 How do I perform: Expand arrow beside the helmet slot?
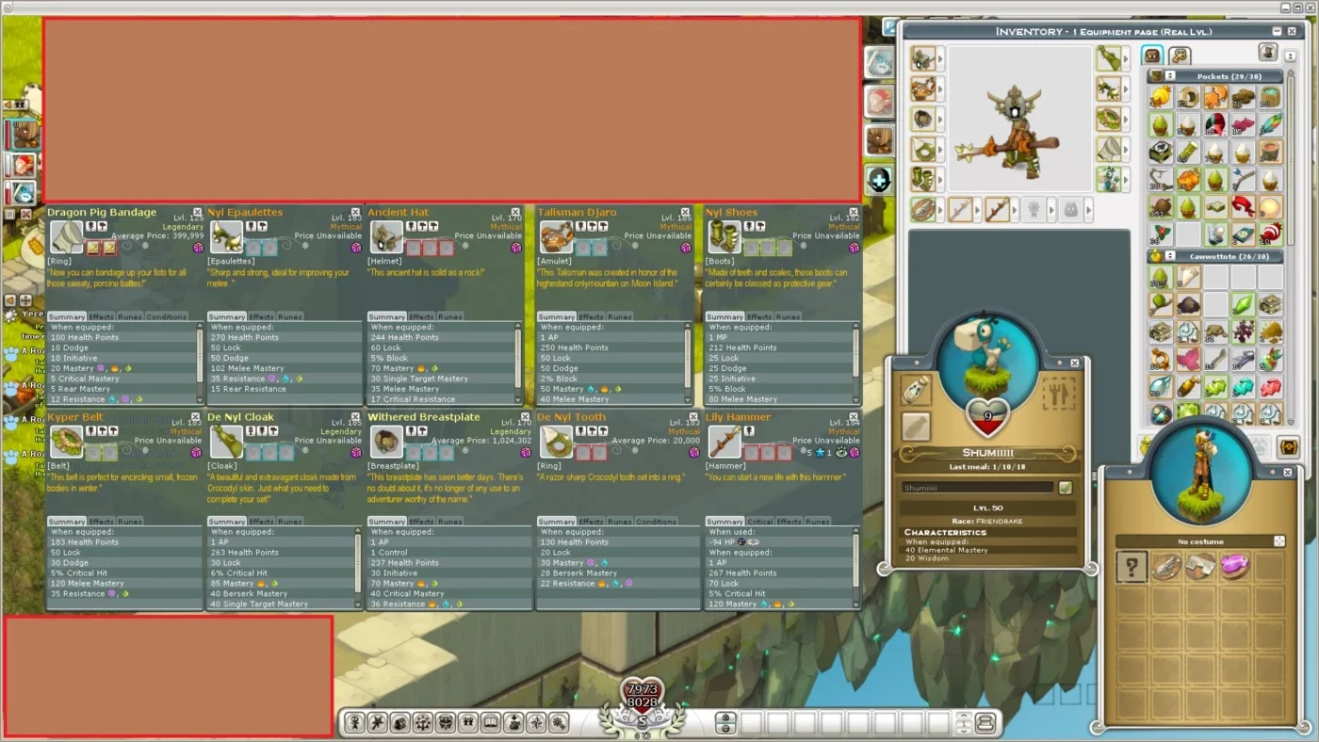pos(940,58)
